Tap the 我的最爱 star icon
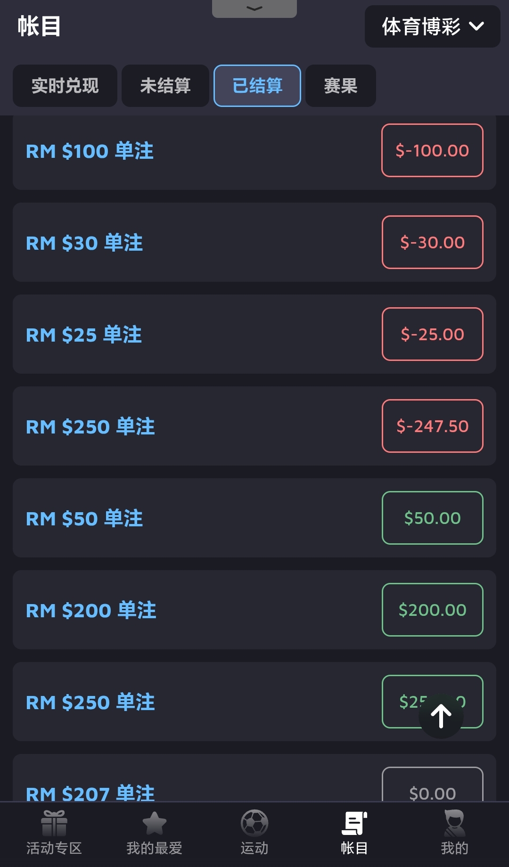Screen dimensions: 509x867 click(154, 824)
